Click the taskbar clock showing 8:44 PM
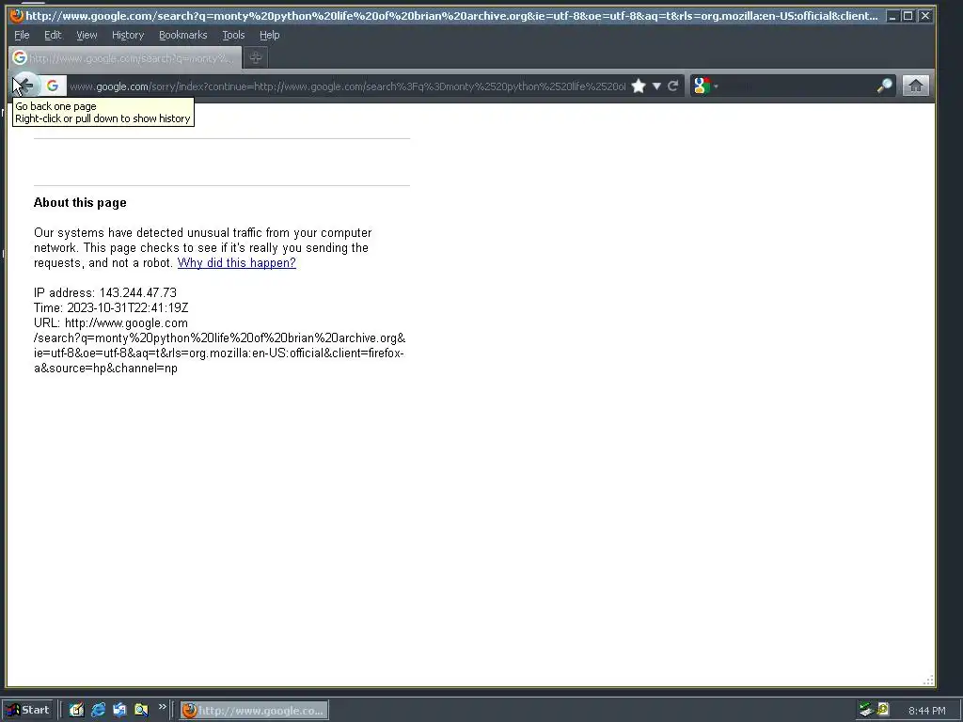The image size is (963, 722). pyautogui.click(x=926, y=711)
